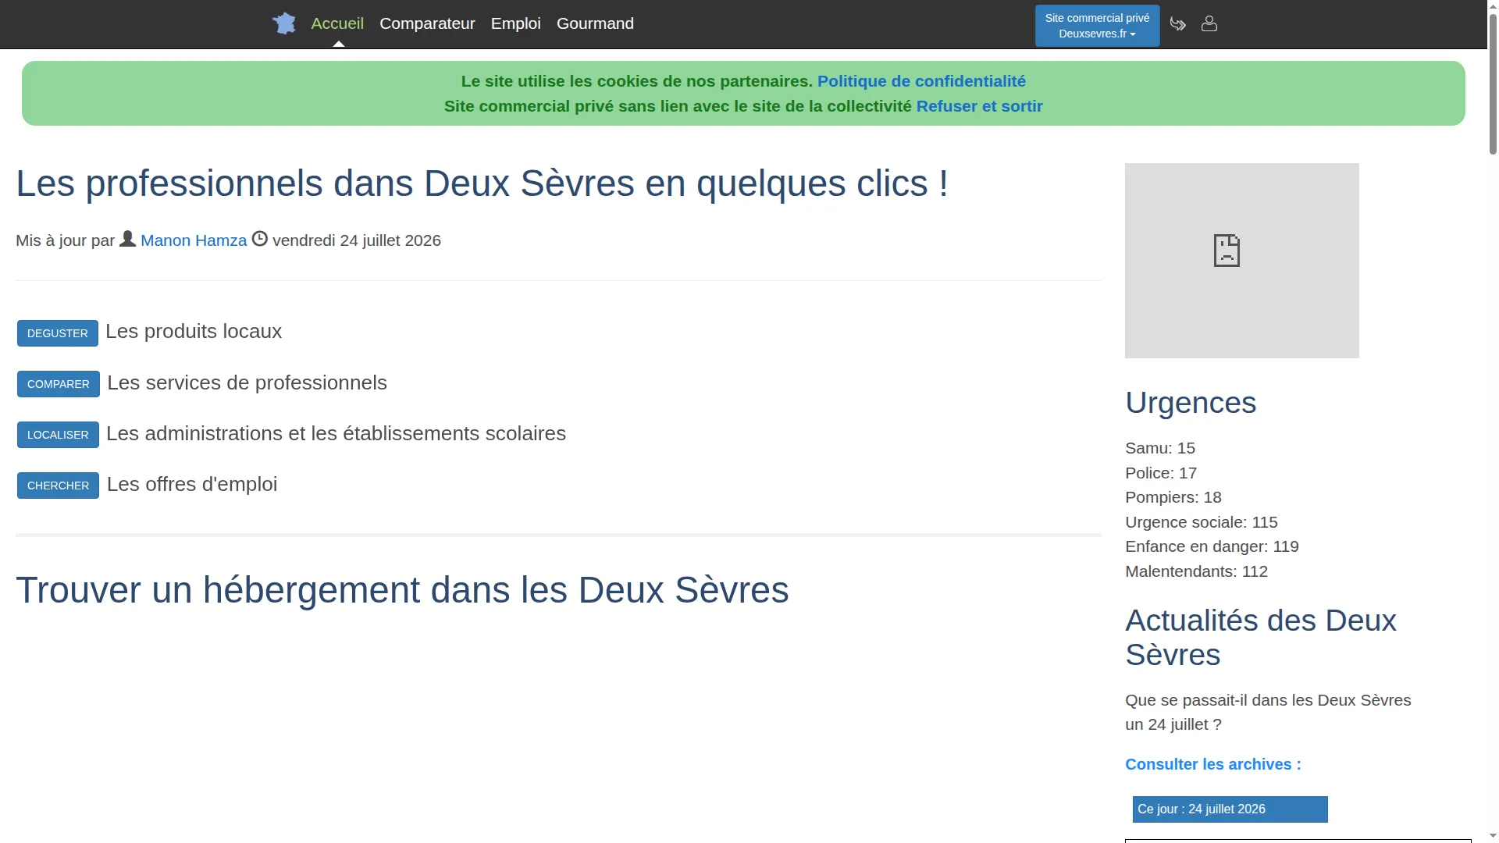Click the broken image placeholder icon
Screen dimensions: 1499x843
(x=1227, y=251)
